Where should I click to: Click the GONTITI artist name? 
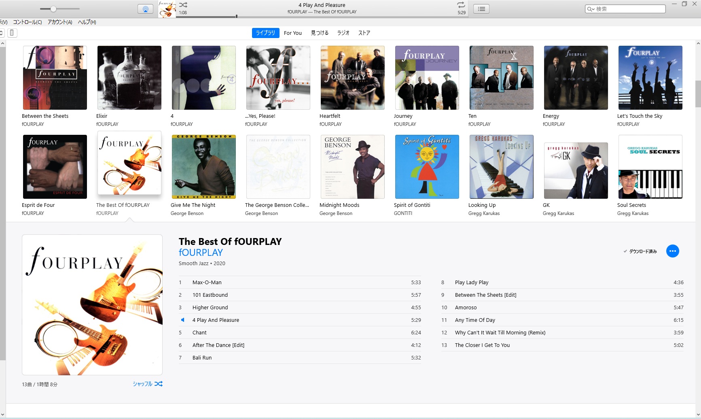pyautogui.click(x=403, y=213)
